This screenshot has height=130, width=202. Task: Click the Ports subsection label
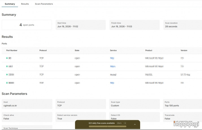pos(4,44)
